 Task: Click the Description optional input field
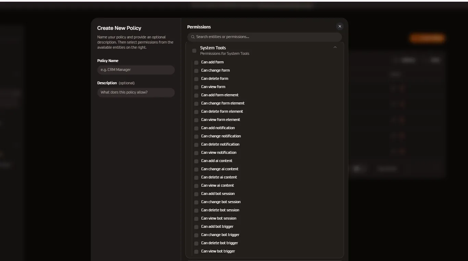[x=136, y=92]
